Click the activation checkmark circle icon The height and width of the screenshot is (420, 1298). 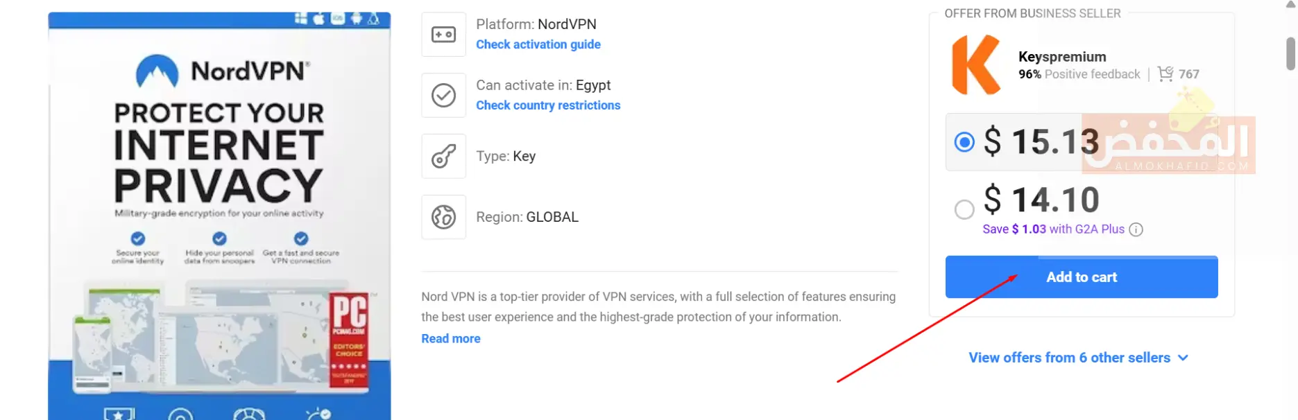coord(443,96)
